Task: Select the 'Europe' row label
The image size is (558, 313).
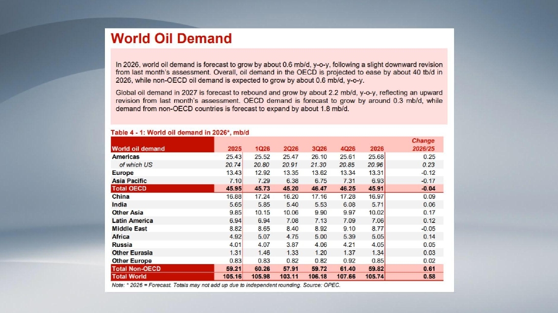Action: (123, 173)
